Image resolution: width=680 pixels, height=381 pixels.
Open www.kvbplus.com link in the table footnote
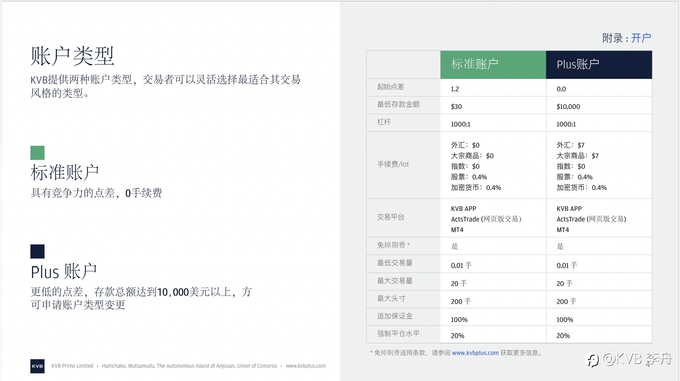tap(475, 353)
